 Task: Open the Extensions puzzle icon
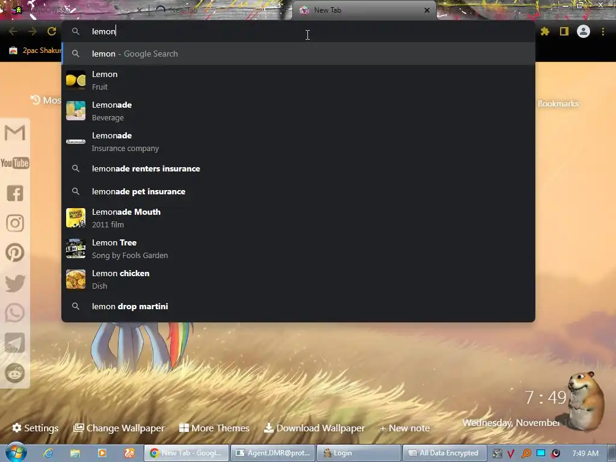[x=545, y=31]
